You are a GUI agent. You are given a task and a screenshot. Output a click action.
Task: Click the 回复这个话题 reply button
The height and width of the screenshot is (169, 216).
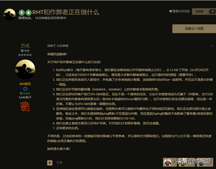[194, 29]
